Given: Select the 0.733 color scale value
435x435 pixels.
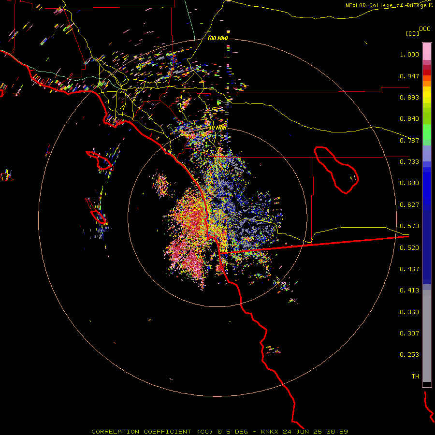Looking at the screenshot, I should click(409, 162).
